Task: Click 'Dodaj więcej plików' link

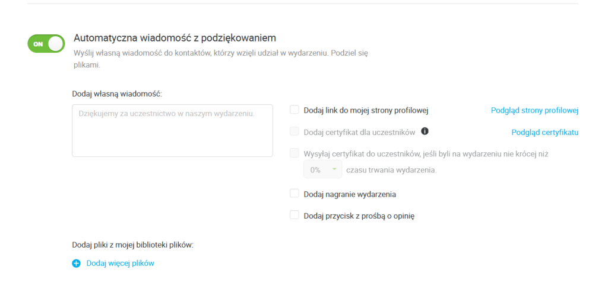Action: click(120, 264)
